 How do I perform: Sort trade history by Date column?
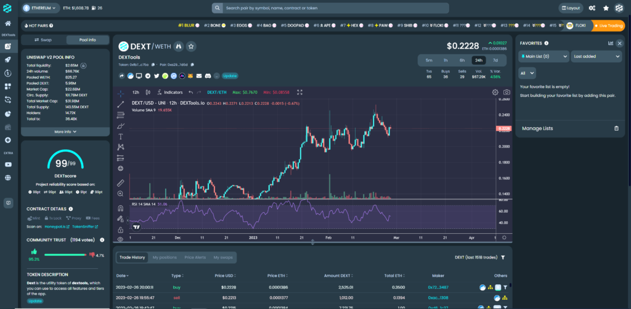123,276
